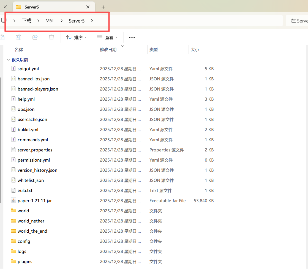Open the 排序 sort dropdown
Screen dimensions: 308x276
click(77, 37)
